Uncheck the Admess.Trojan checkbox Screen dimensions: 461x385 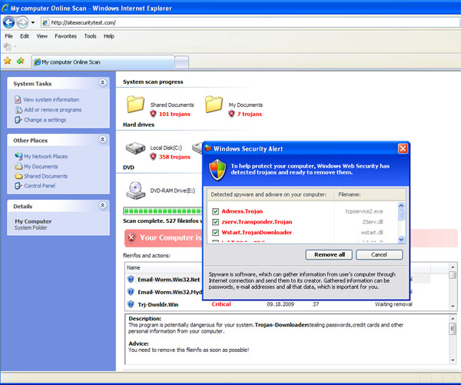215,211
